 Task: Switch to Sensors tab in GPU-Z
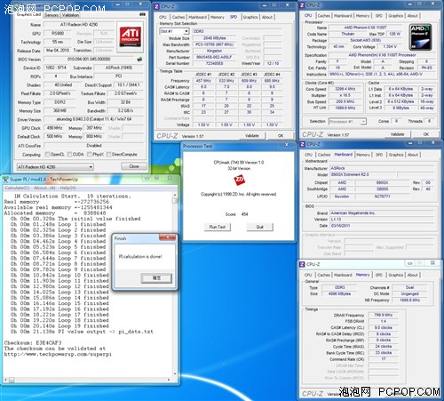(52, 15)
